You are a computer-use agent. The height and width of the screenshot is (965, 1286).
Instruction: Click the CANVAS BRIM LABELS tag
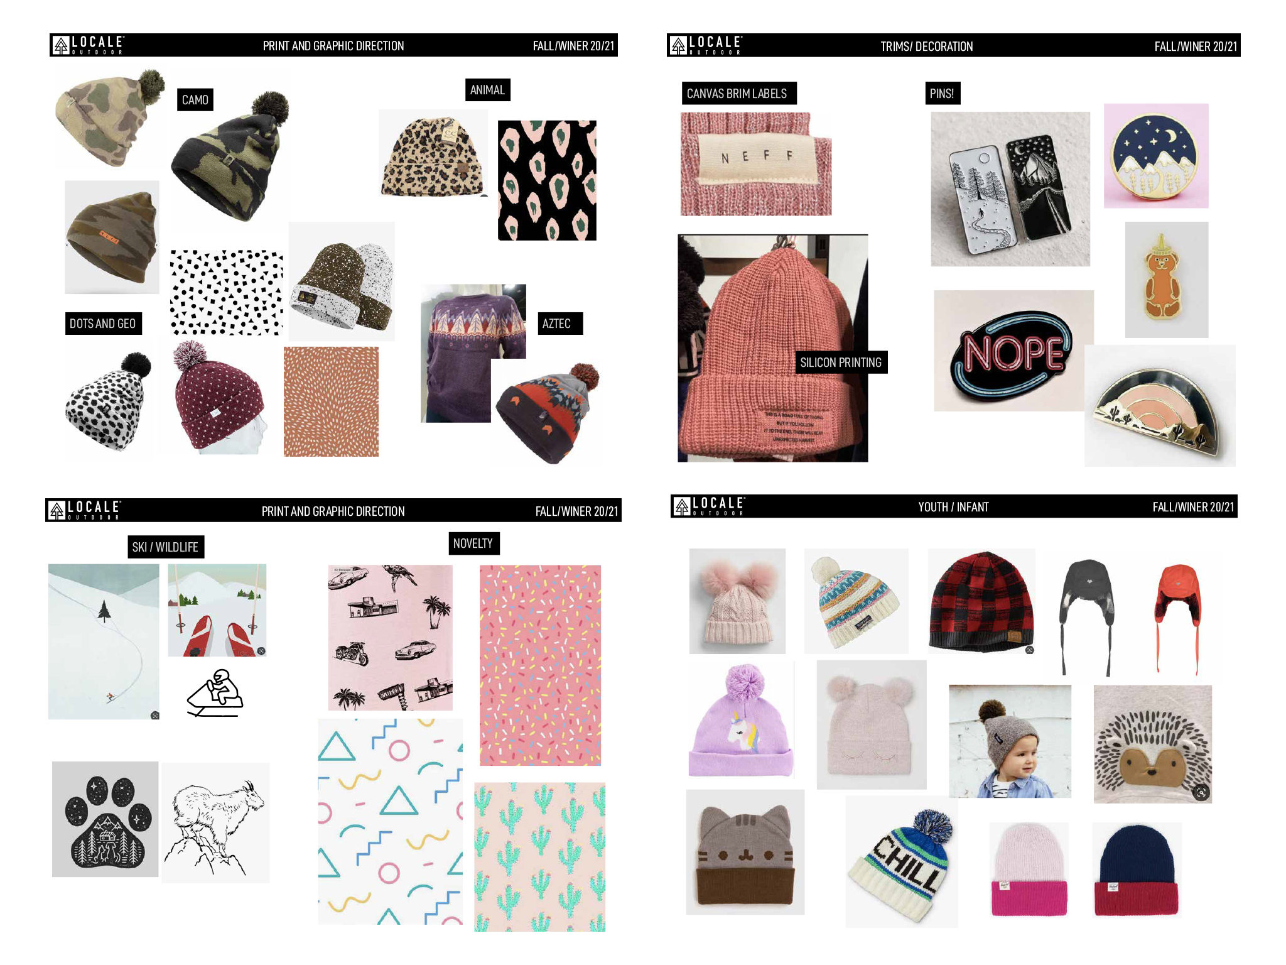[x=737, y=94]
